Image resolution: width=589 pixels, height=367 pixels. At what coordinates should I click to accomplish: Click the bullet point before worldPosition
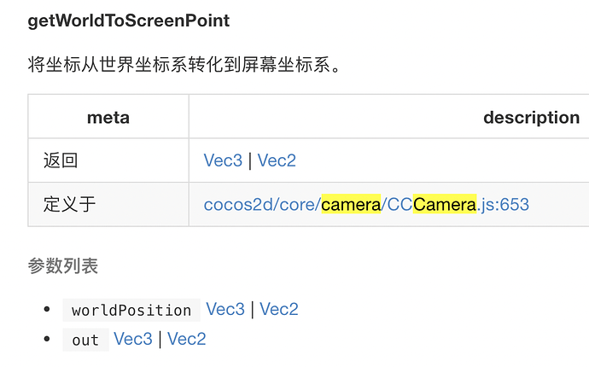[x=46, y=310]
